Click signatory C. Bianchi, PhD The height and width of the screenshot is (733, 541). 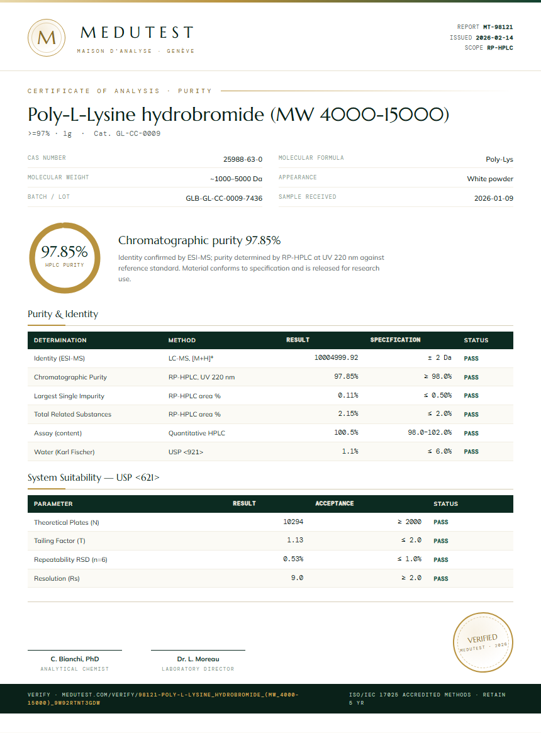click(x=75, y=659)
